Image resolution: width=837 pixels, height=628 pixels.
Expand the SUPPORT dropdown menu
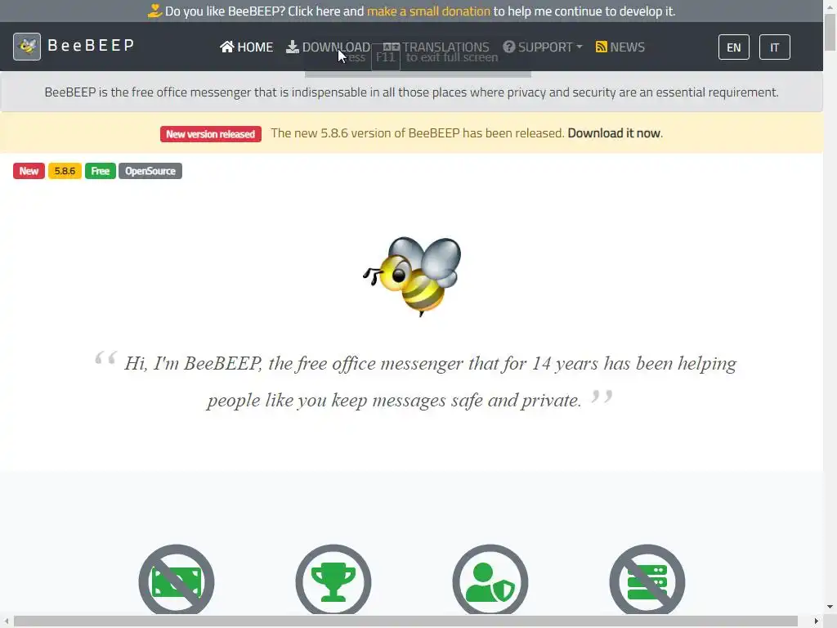(543, 47)
